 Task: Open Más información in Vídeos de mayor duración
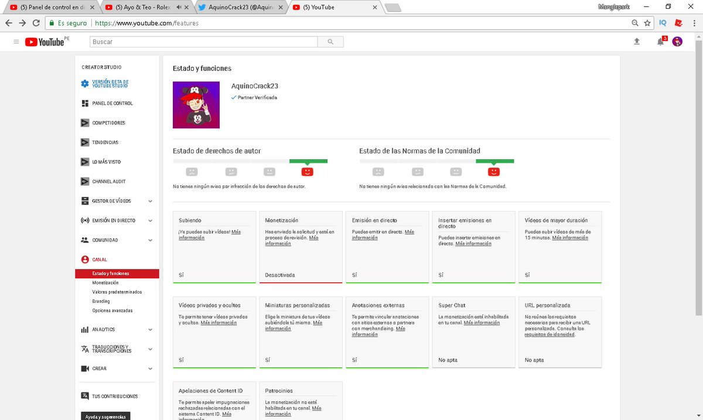[570, 238]
